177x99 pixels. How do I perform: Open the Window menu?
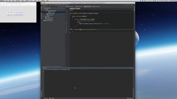(x=43, y=1)
